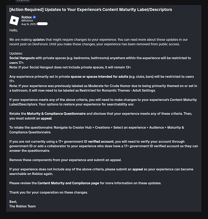This screenshot has width=208, height=219.
Task: Click the 'Updates:' section heading
Action: point(16,53)
